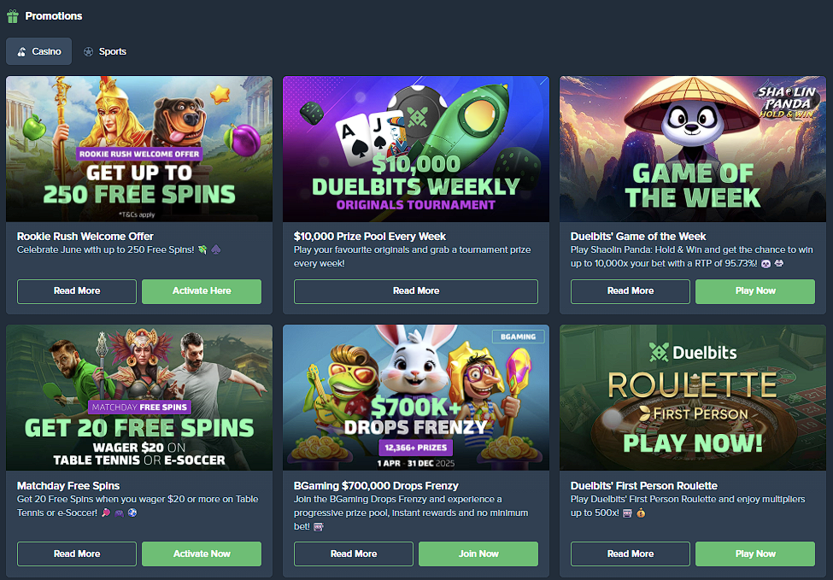Click Activate Here for Rookie Rush offer

coord(202,291)
